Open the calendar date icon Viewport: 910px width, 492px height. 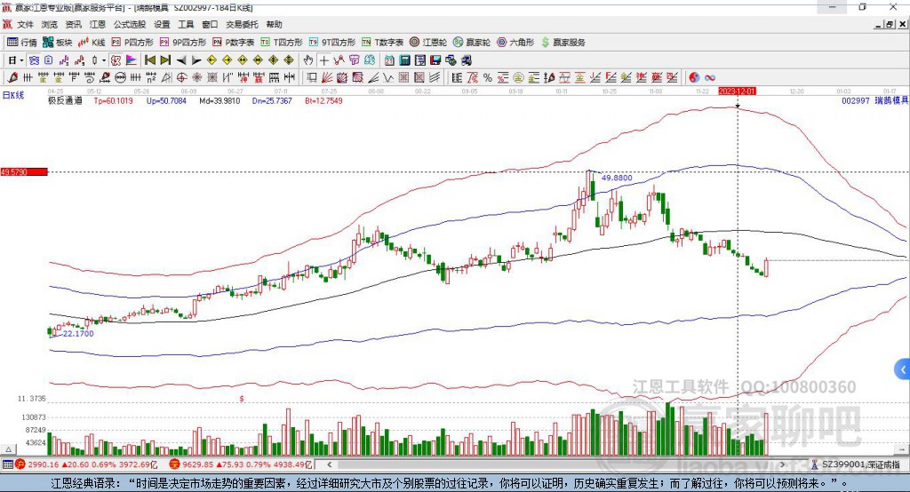[389, 60]
